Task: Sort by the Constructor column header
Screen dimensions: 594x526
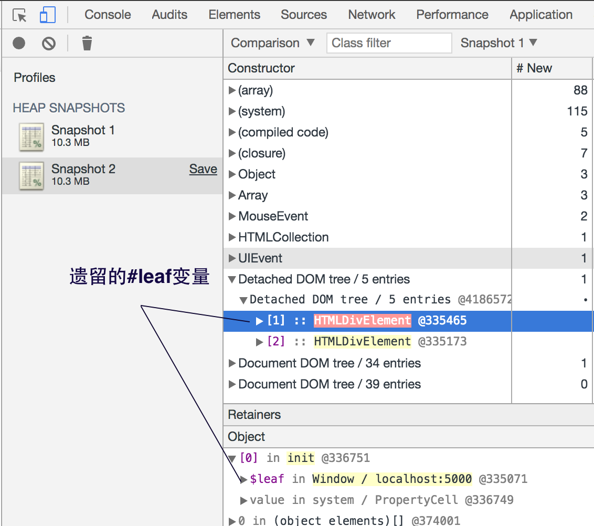Action: [367, 68]
